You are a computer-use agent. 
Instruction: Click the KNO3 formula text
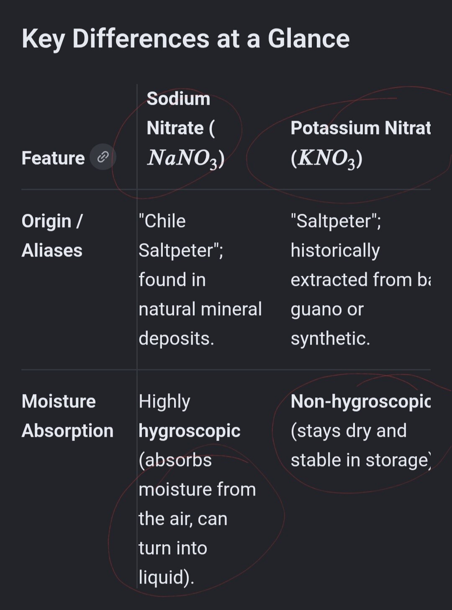tap(326, 158)
